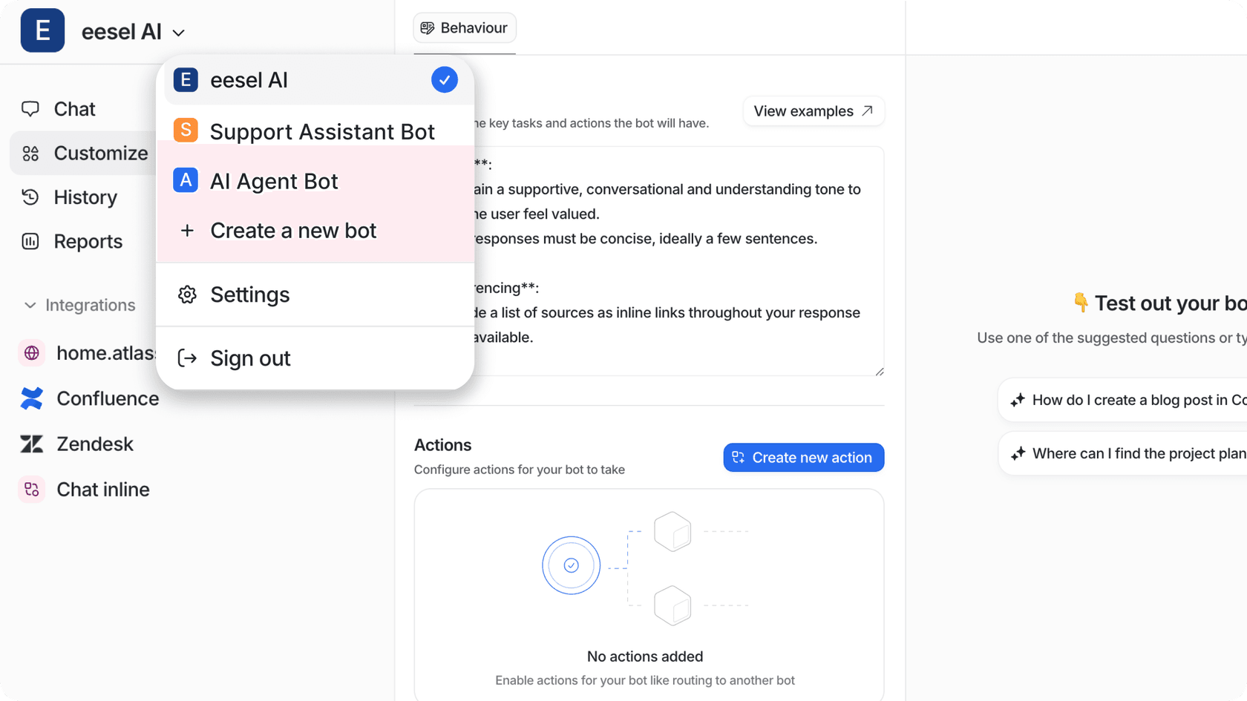Select eesel AI bot in dropdown

pyautogui.click(x=315, y=80)
